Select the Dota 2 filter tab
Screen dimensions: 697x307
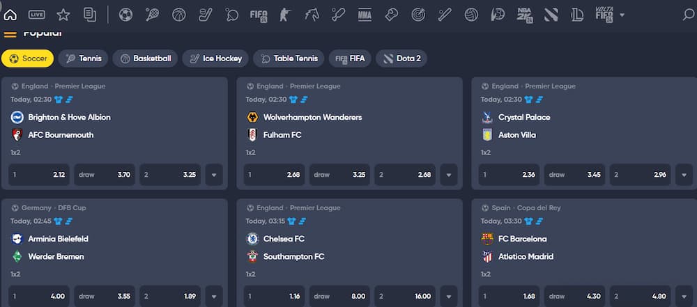pyautogui.click(x=401, y=58)
